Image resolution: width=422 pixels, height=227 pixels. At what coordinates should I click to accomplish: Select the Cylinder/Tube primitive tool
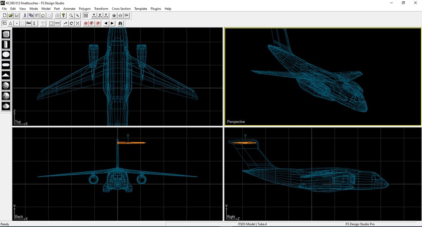(6, 44)
